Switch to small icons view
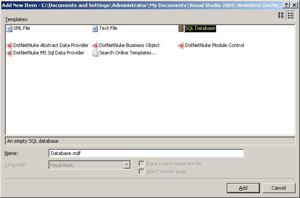The image size is (300, 198). click(x=291, y=15)
